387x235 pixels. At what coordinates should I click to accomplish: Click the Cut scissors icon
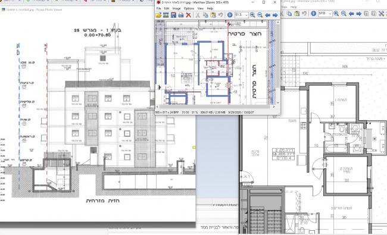tap(198, 15)
